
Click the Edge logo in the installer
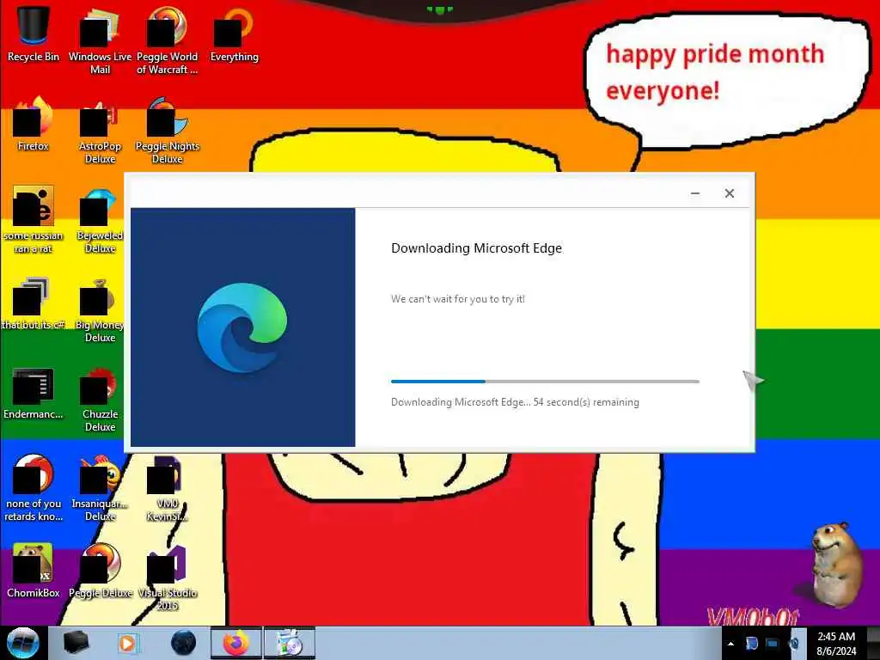(x=242, y=327)
